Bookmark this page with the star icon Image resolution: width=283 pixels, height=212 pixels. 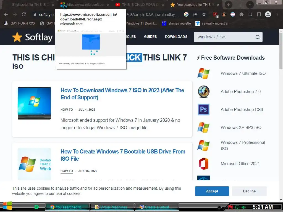[204, 14]
